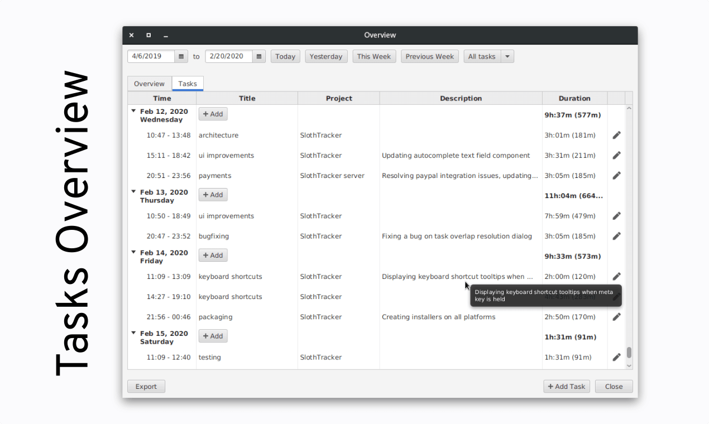The width and height of the screenshot is (709, 424).
Task: Open the start date calendar picker
Action: 181,56
